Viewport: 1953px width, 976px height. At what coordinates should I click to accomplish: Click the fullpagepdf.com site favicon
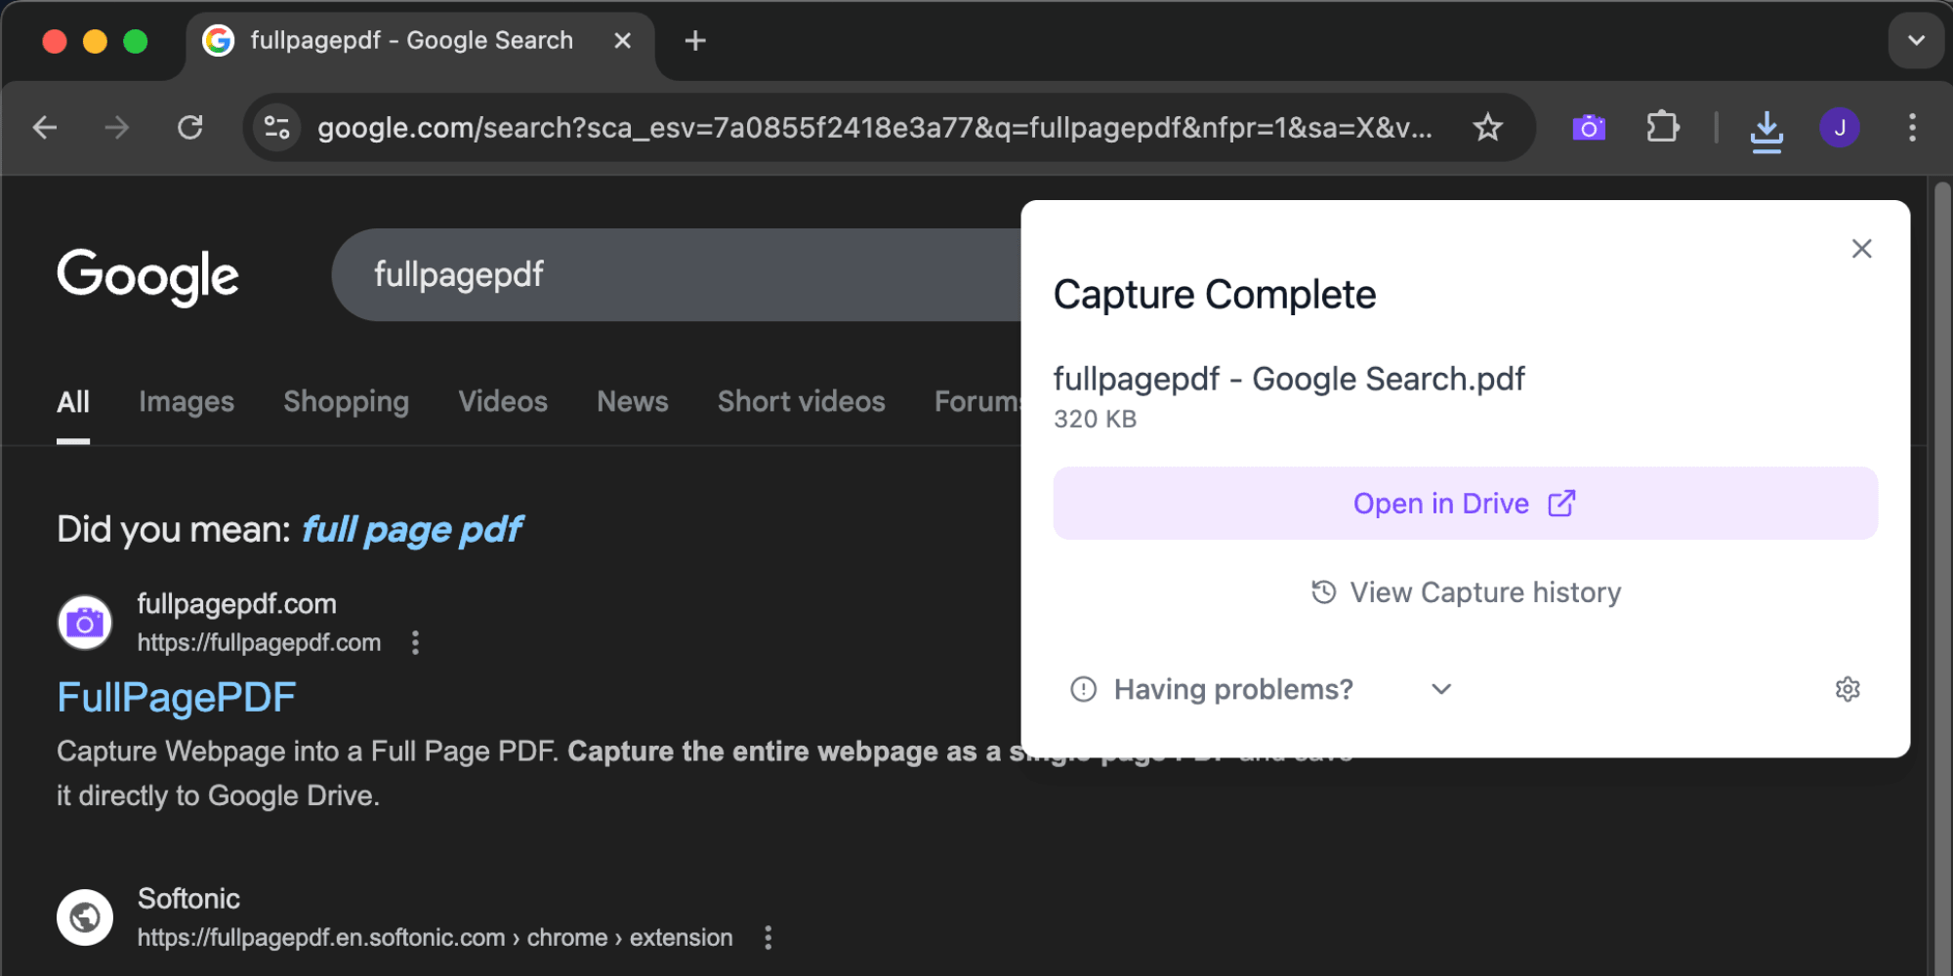pos(85,623)
